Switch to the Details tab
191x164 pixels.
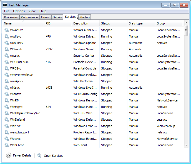57,17
